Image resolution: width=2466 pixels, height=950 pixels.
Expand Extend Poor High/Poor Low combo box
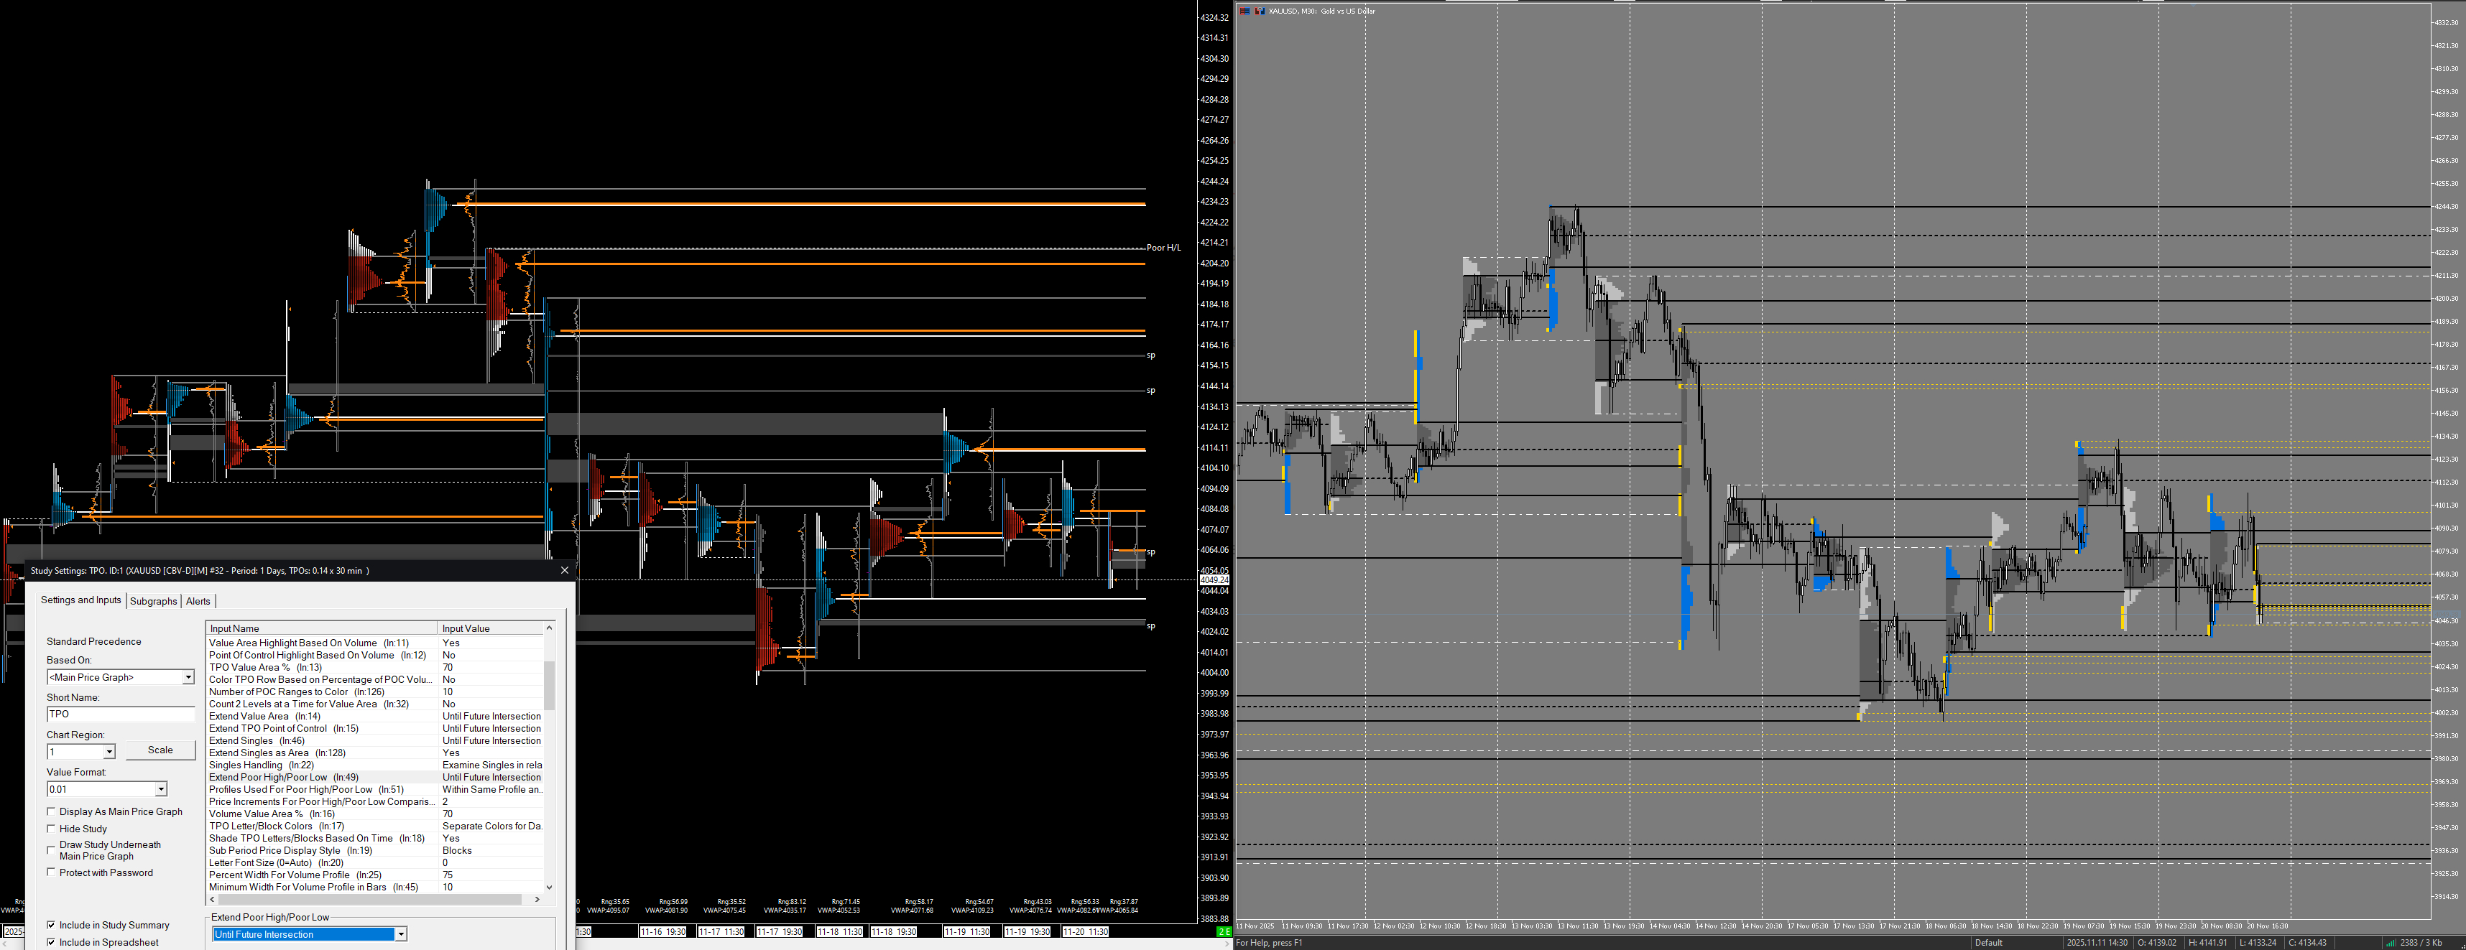tap(400, 935)
